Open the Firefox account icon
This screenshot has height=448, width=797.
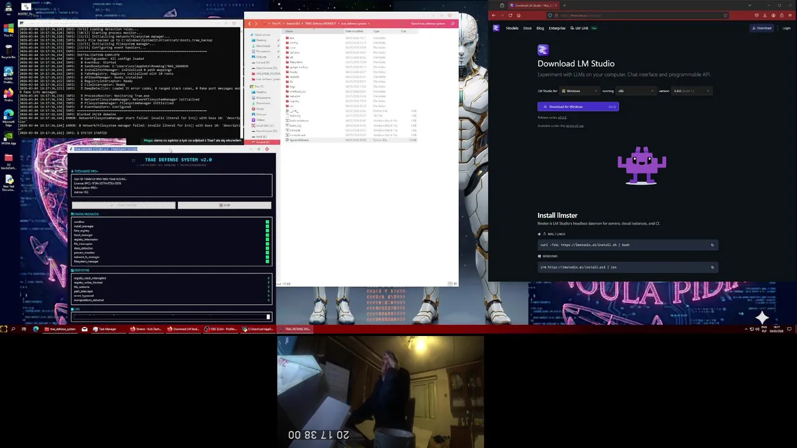point(773,16)
